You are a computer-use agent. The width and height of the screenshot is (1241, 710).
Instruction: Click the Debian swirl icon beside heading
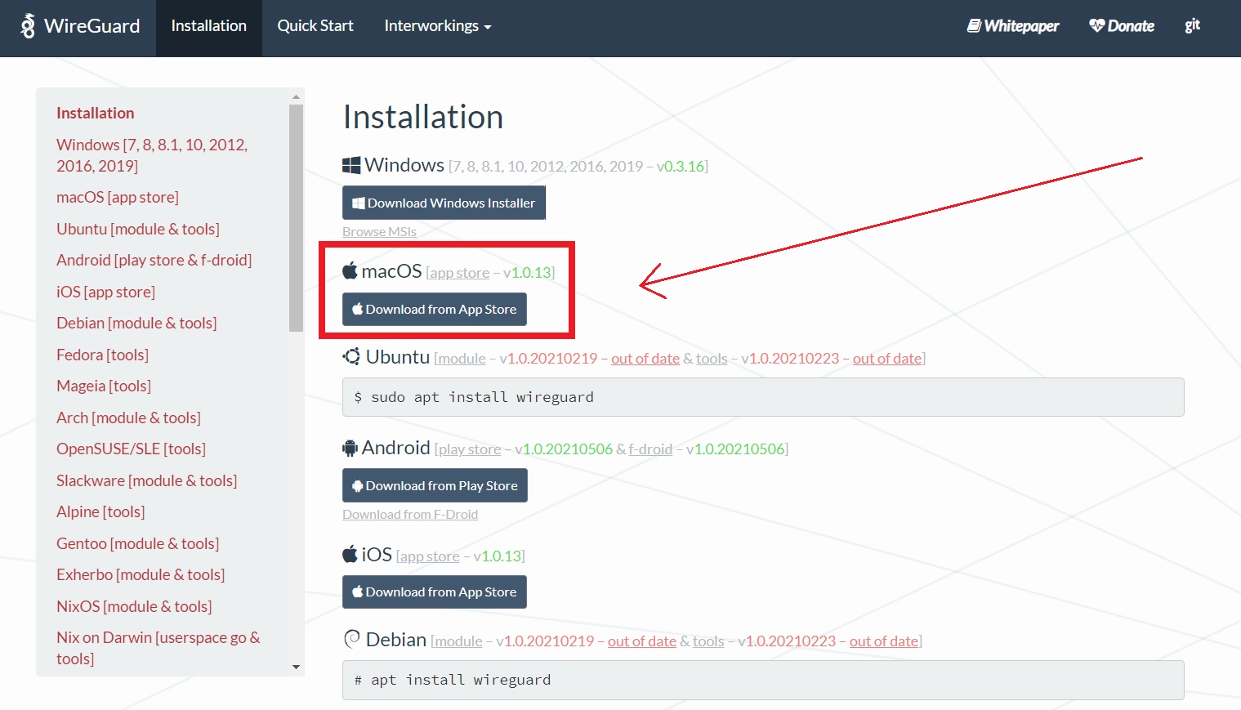(x=351, y=639)
